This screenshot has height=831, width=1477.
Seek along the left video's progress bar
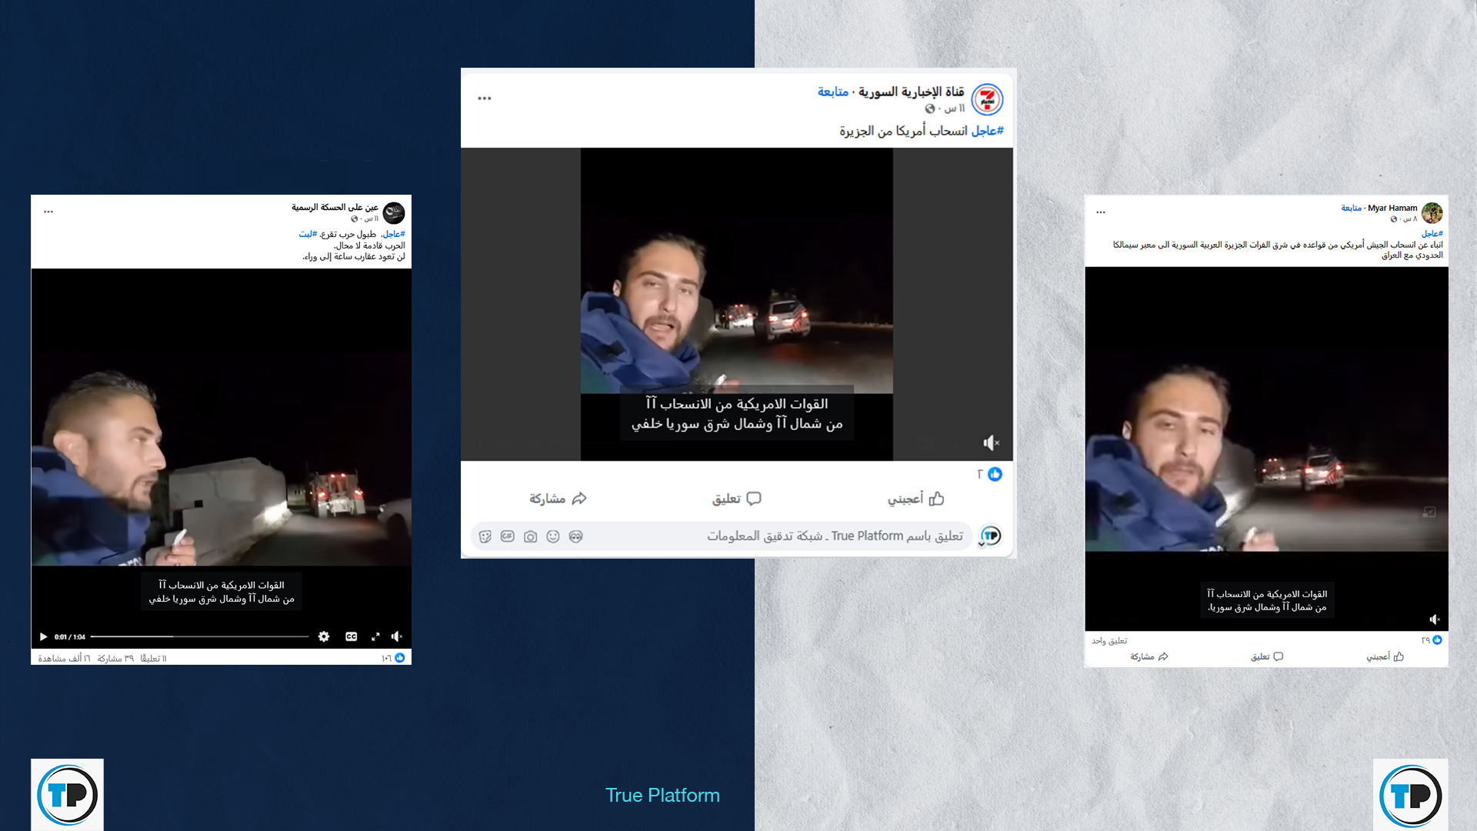pos(199,637)
